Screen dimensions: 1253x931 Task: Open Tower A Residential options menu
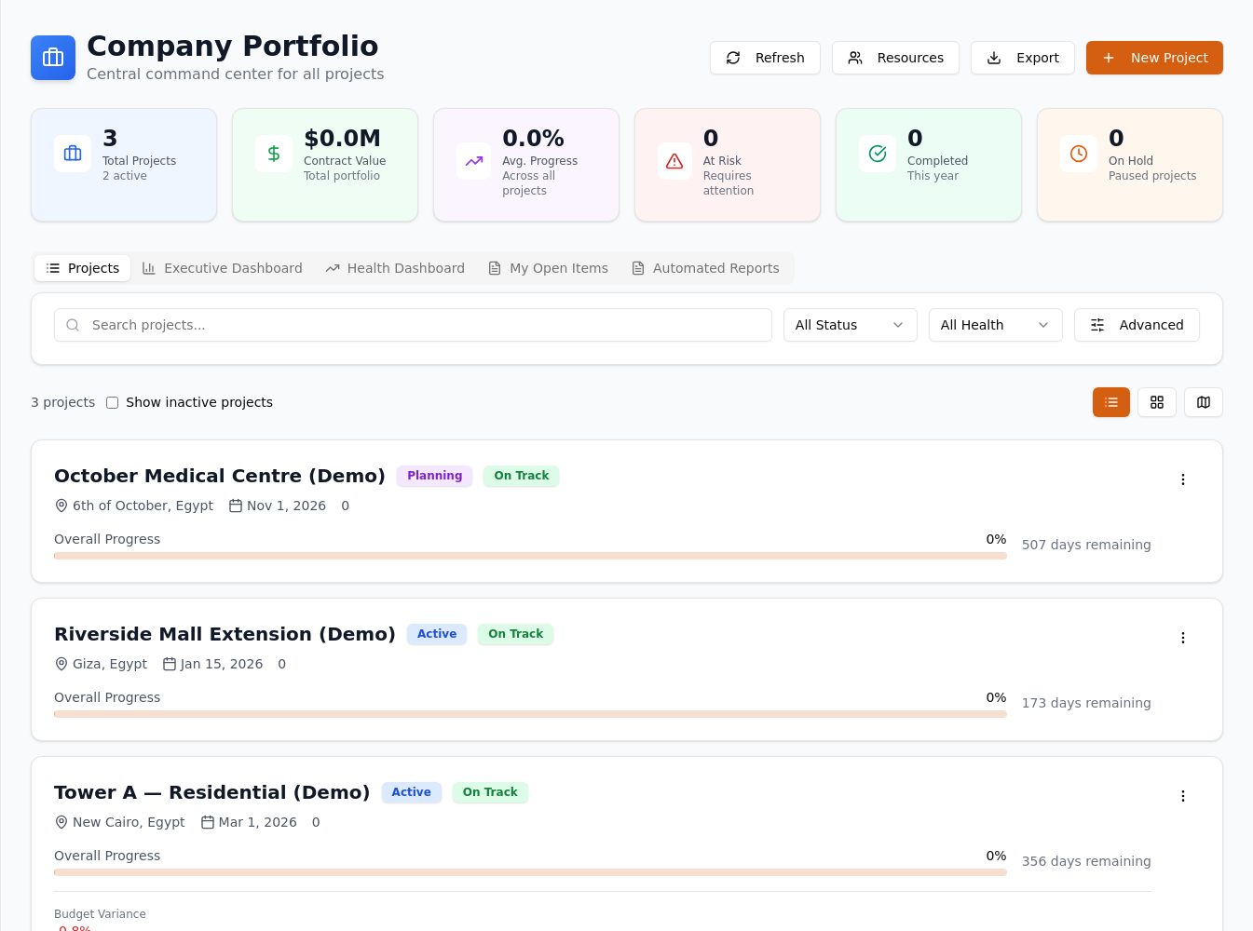point(1183,796)
